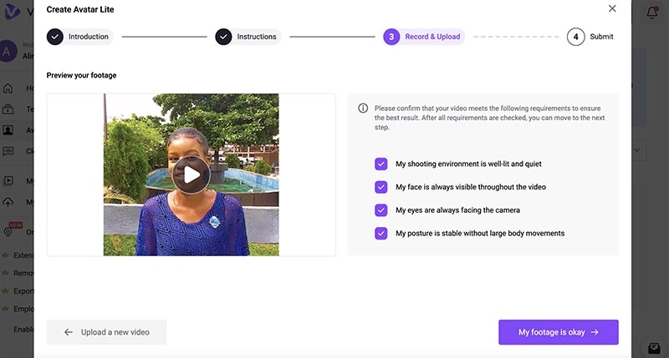Screen dimensions: 669x358
Task: Click the avatar icon in the left sidebar
Action: tap(8, 130)
